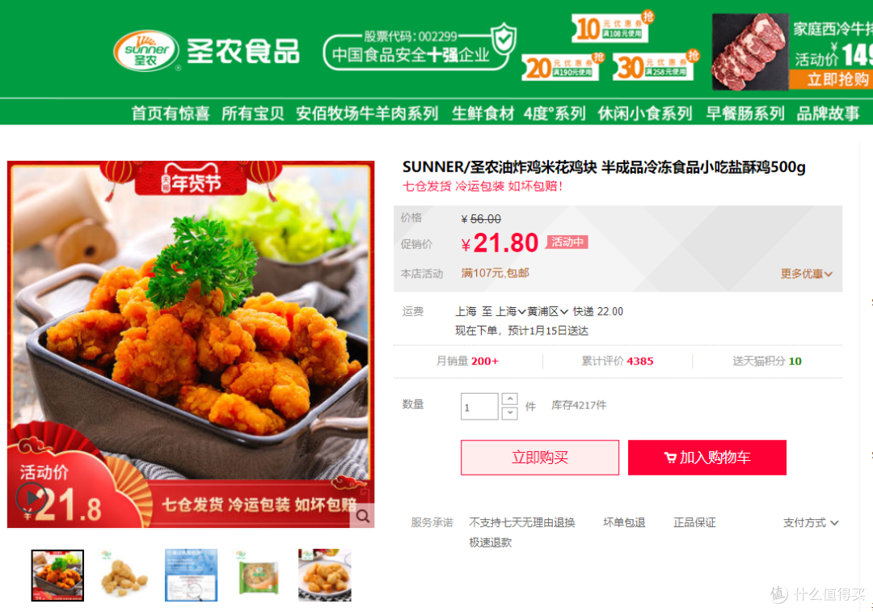Expand 更多优惠 promotions dropdown
The width and height of the screenshot is (873, 612).
[x=806, y=273]
